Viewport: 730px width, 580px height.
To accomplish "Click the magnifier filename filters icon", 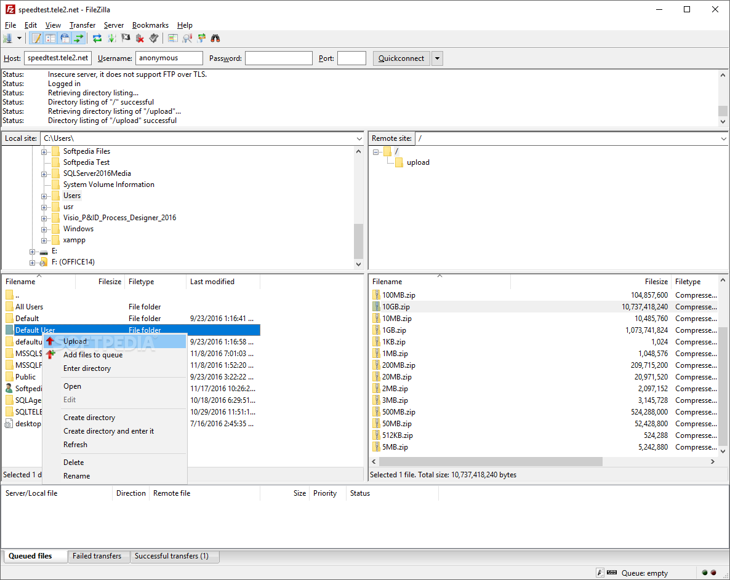I will click(187, 38).
